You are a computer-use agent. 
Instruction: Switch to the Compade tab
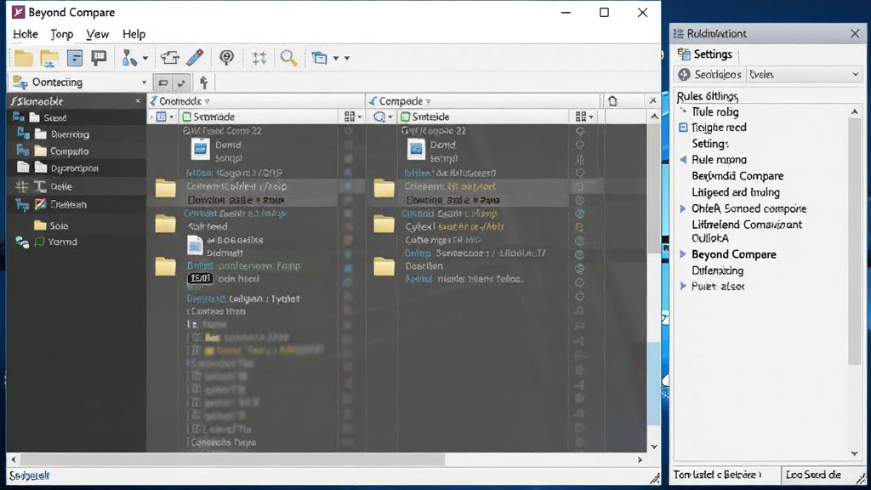pyautogui.click(x=401, y=101)
